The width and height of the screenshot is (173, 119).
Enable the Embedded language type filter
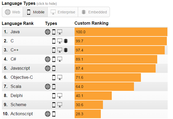94,12
